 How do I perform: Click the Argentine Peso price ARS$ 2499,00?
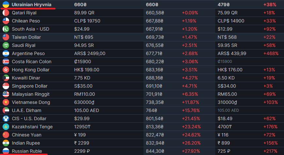click(90, 53)
